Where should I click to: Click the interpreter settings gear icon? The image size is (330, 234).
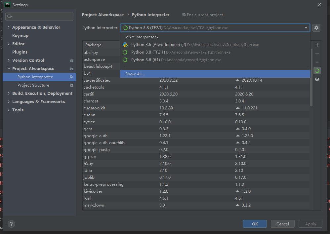click(x=316, y=28)
